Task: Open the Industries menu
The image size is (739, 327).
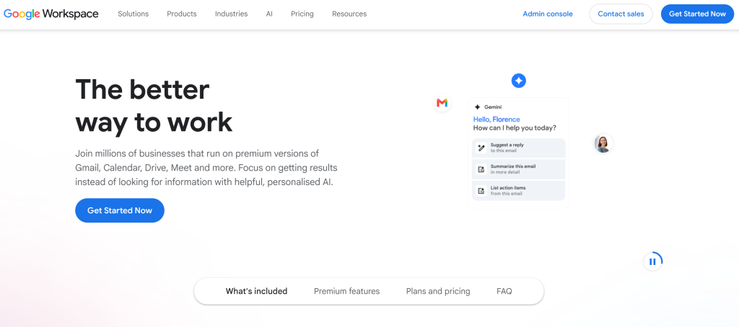Action: (232, 14)
